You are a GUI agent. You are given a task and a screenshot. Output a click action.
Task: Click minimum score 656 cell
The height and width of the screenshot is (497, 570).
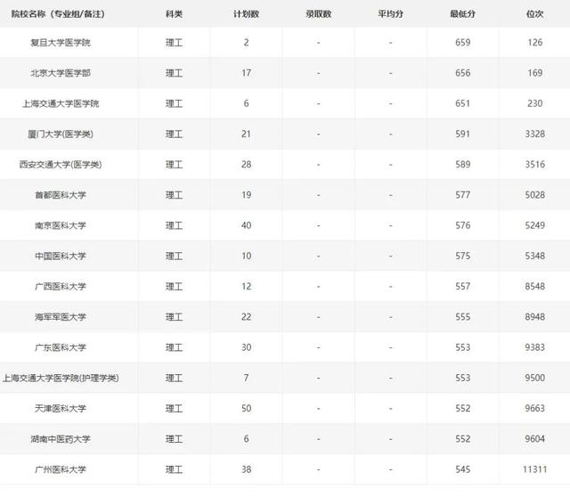(463, 73)
